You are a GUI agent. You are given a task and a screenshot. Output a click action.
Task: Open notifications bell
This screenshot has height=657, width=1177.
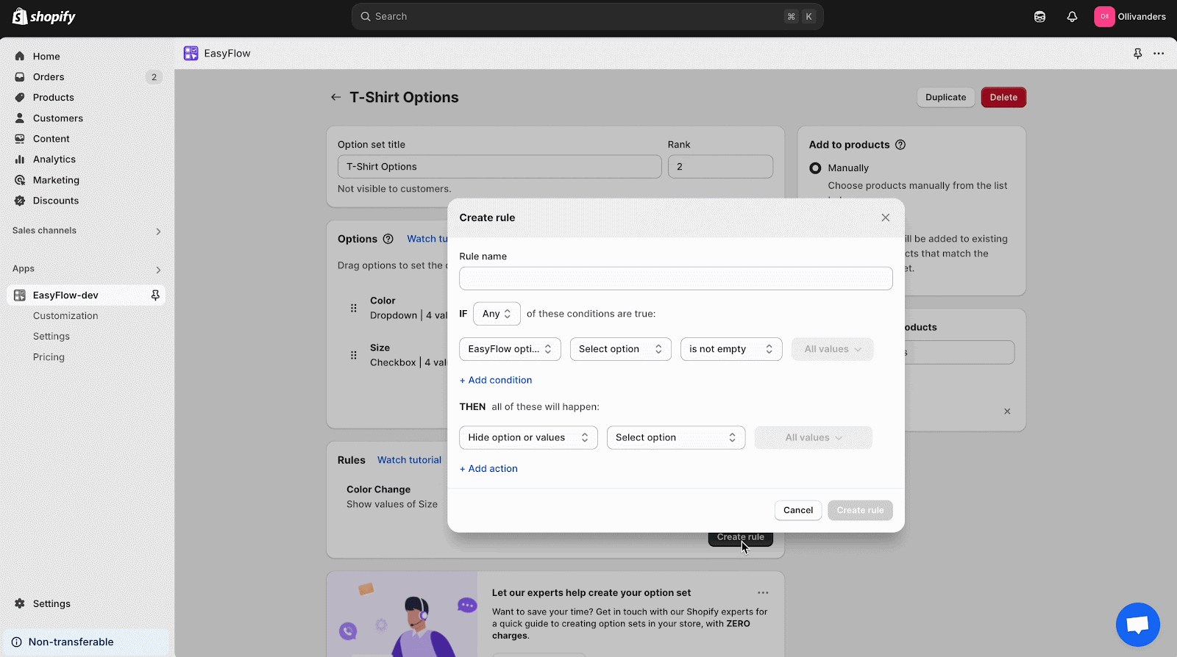tap(1072, 16)
